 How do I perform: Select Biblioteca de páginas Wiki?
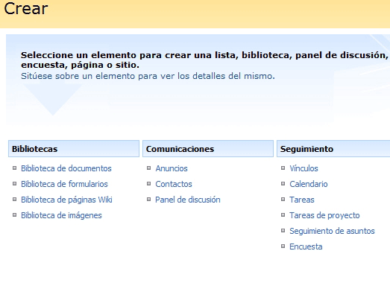pos(66,200)
